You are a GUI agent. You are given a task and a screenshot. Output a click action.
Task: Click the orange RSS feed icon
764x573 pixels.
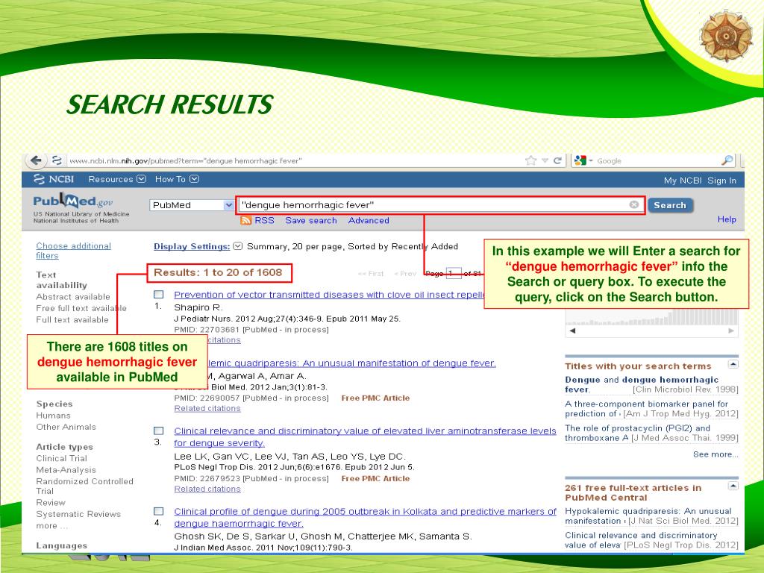click(x=245, y=221)
